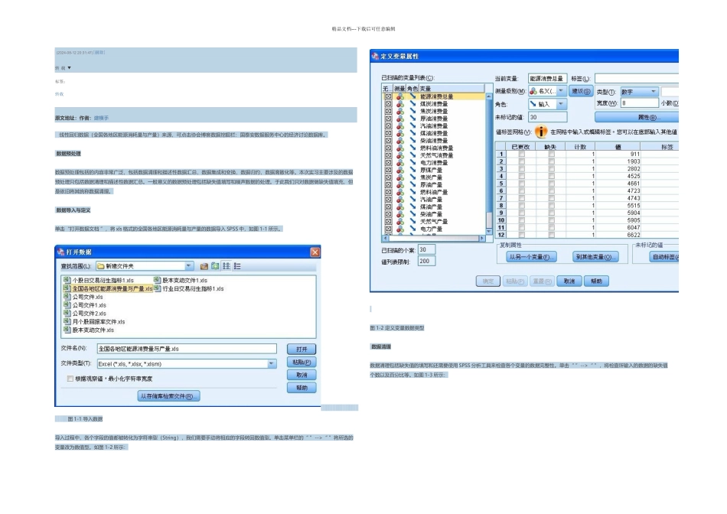Image resolution: width=727 pixels, height=514 pixels.
Task: Click measurement icon for 煤炭消费量 variable
Action: click(x=399, y=104)
